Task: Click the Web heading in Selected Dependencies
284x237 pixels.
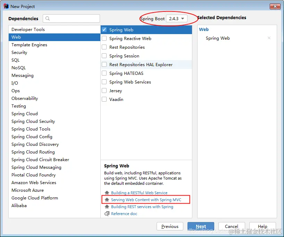Action: (x=204, y=30)
